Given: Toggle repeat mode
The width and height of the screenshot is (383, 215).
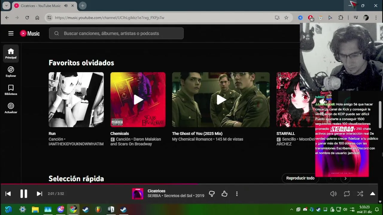Looking at the screenshot, I should tap(347, 194).
